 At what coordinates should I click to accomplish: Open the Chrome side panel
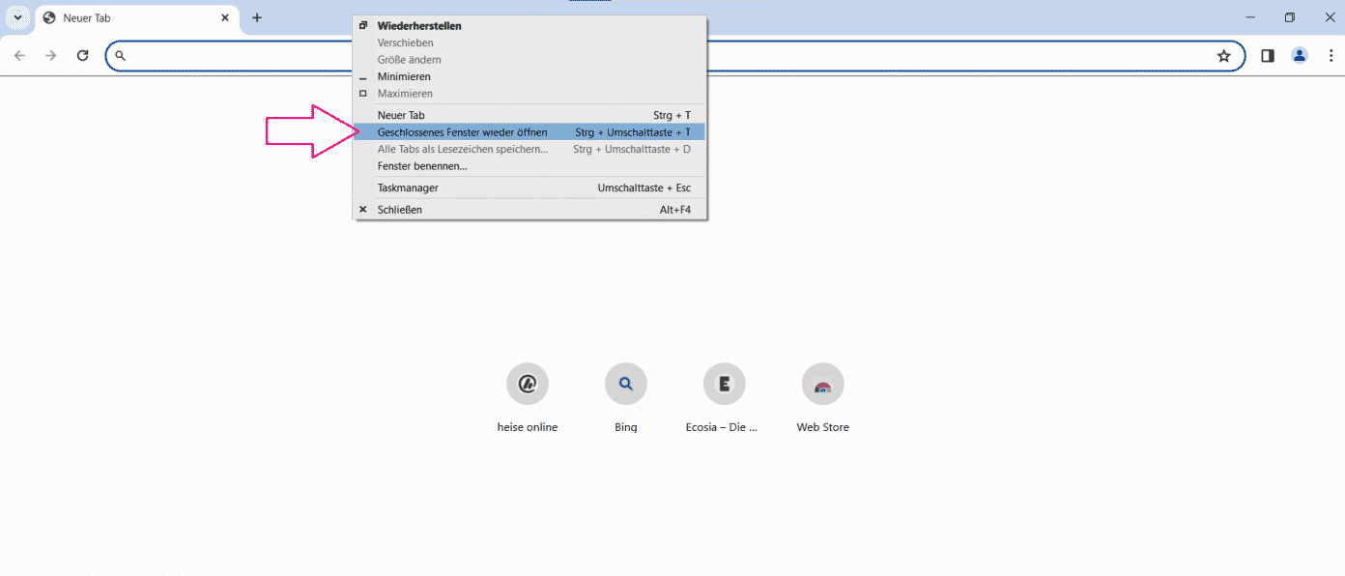click(x=1267, y=55)
